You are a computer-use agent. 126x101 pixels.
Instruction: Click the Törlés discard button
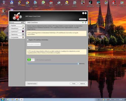[x=74, y=84]
